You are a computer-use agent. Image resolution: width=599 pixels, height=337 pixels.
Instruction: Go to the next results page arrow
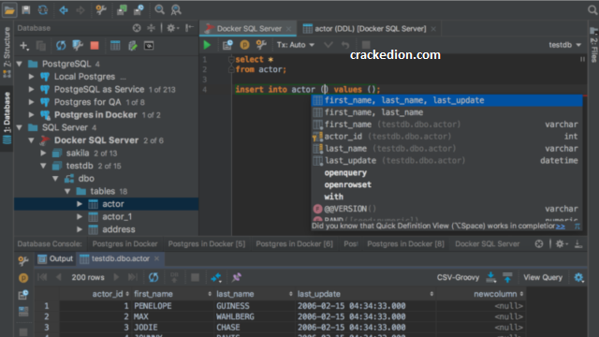point(116,277)
